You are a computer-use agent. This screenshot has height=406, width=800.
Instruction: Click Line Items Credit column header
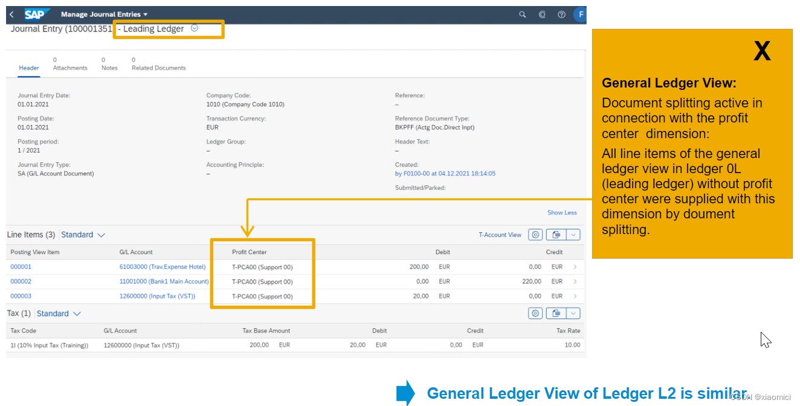(x=554, y=252)
